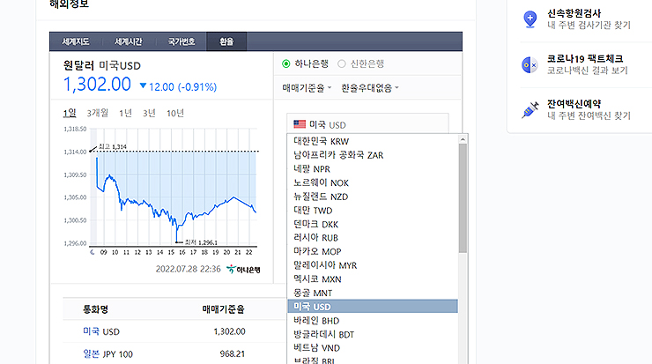Viewport: 652px width, 364px height.
Task: Select 베트남 VND from the list
Action: click(x=373, y=348)
